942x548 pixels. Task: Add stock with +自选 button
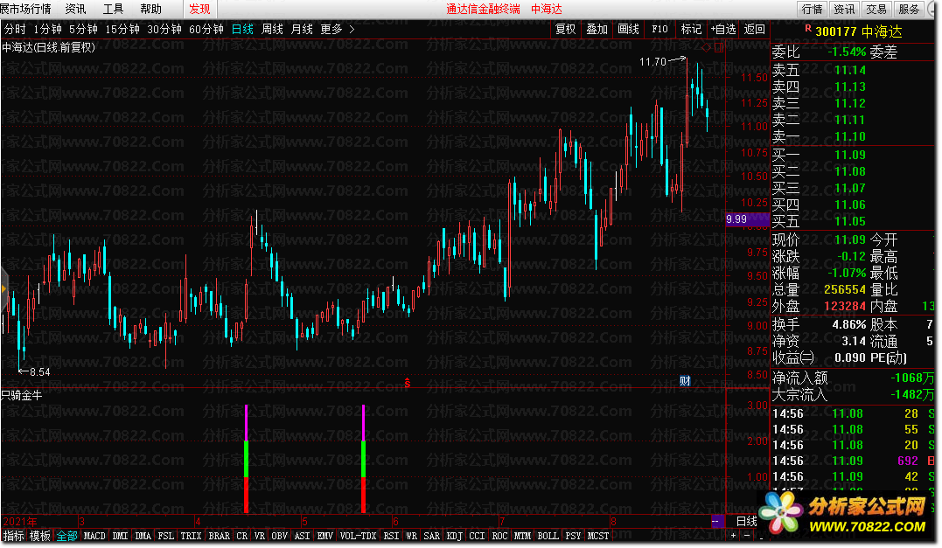point(723,29)
